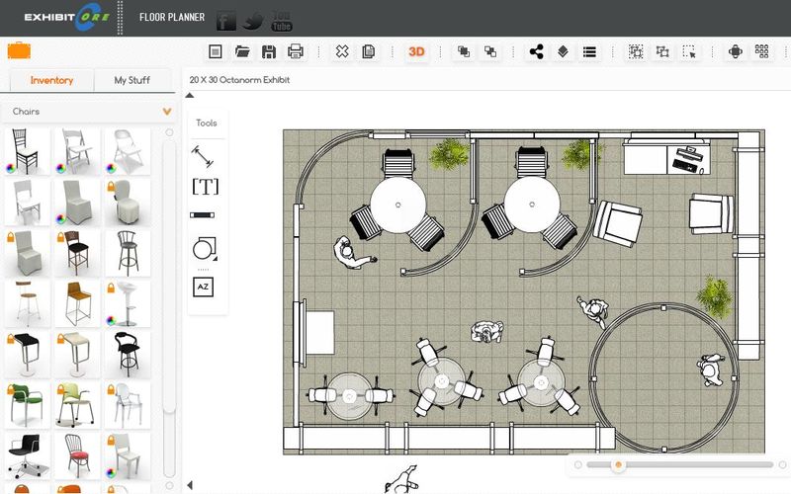Pick the tan seat counter stool thumbnail
Image resolution: width=791 pixels, height=494 pixels.
77,303
